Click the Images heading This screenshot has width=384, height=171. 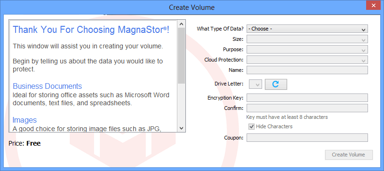click(x=24, y=120)
